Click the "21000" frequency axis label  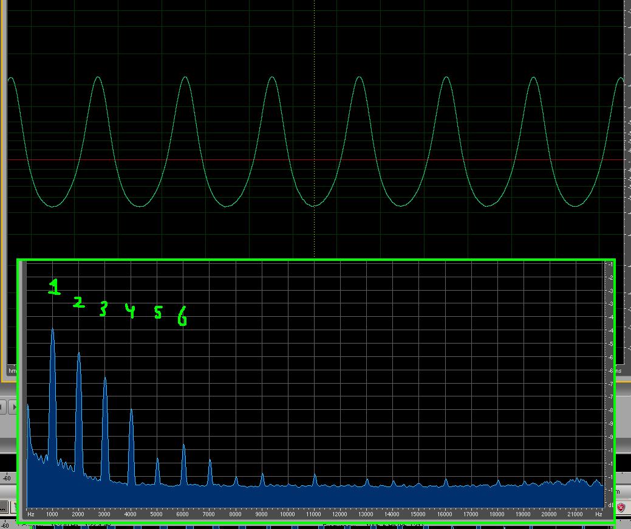[x=575, y=514]
